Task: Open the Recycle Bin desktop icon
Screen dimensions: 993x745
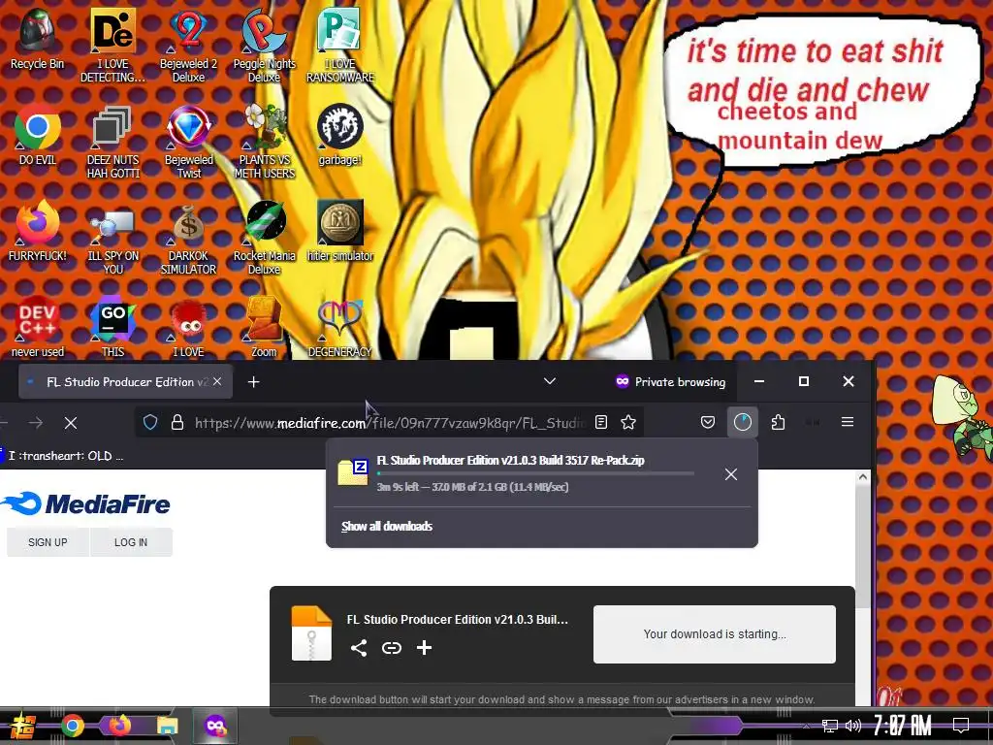Action: pyautogui.click(x=37, y=39)
